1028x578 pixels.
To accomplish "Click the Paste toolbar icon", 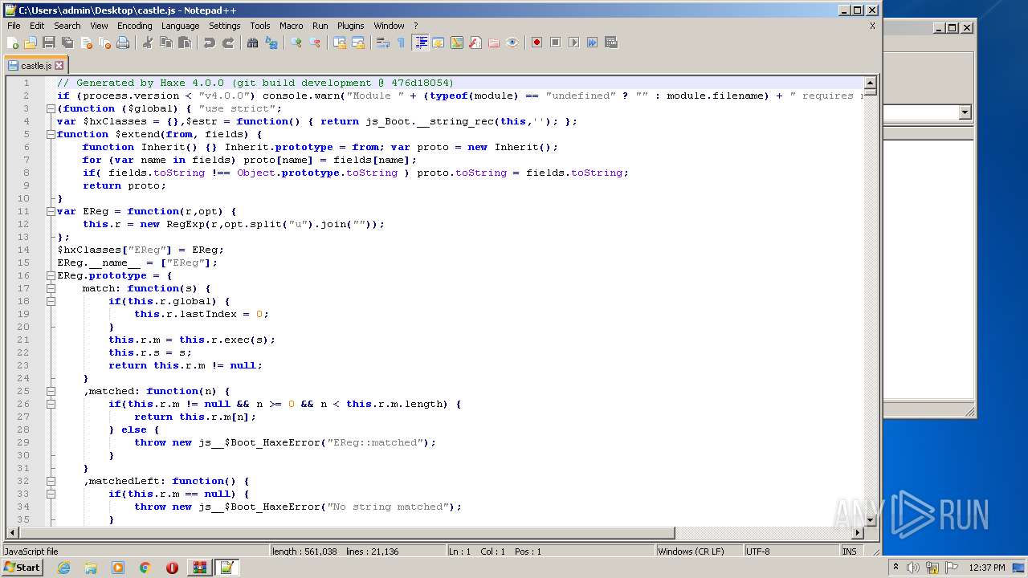I will coord(185,43).
